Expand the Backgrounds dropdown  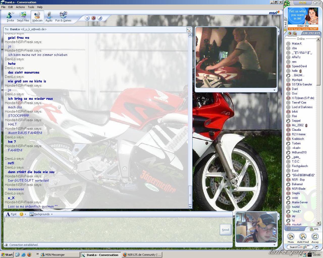click(x=41, y=214)
